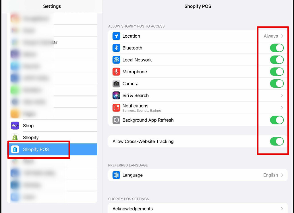Expand Siri & Search settings
Viewport: 294px width, 213px height.
point(282,95)
